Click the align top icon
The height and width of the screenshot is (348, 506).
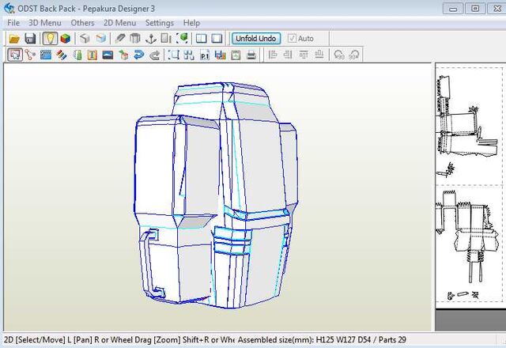tap(304, 55)
